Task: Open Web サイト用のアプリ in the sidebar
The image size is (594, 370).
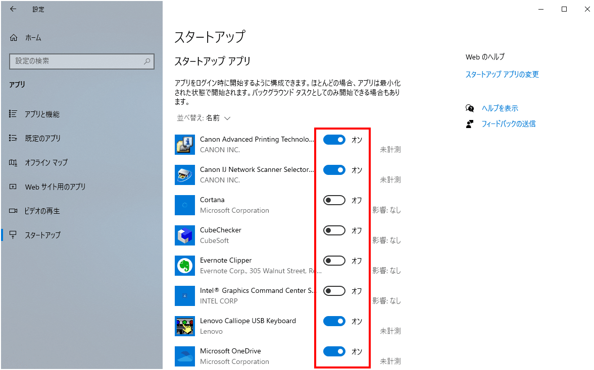Action: tap(56, 187)
